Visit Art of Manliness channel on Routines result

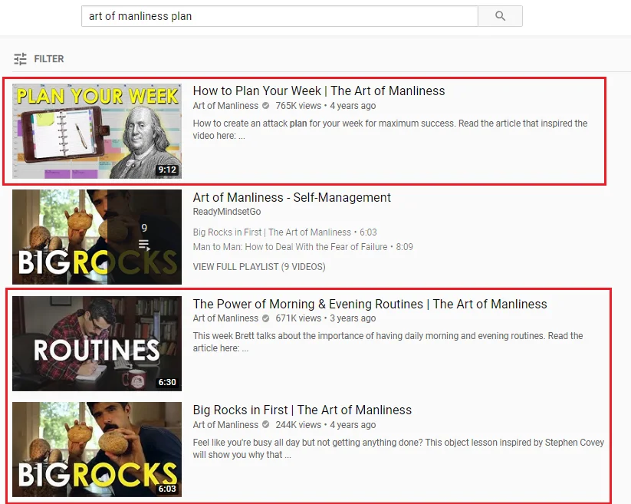coord(225,318)
